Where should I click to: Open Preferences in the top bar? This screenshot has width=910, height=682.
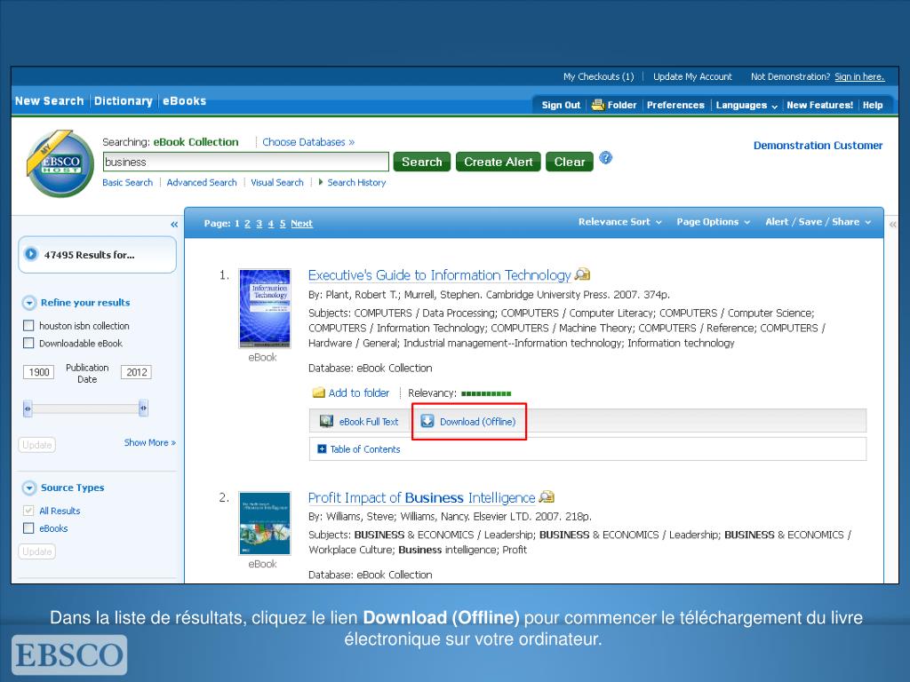tap(675, 105)
